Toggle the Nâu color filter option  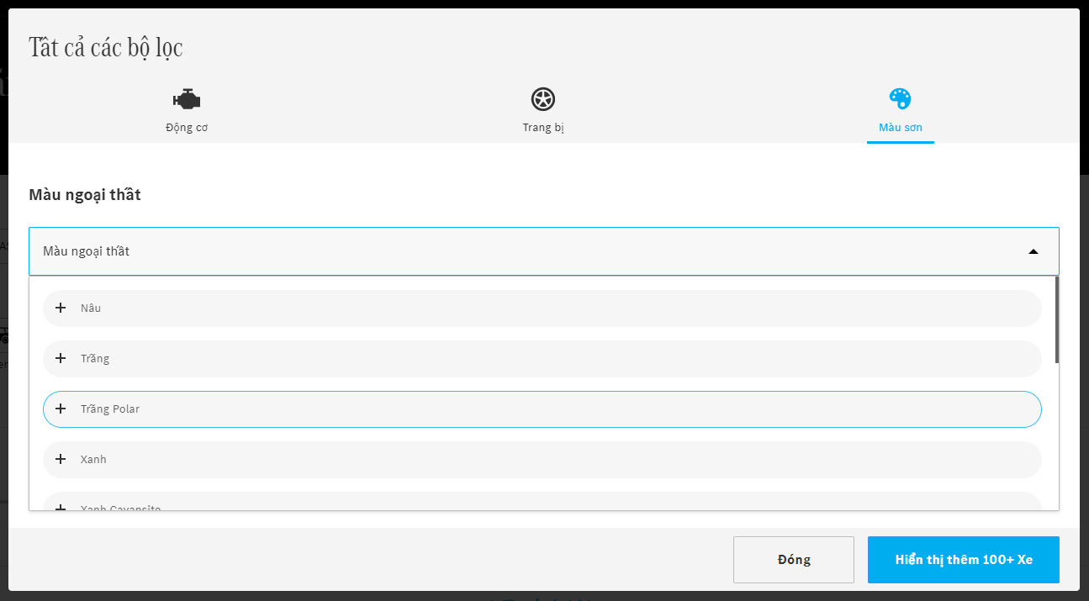[x=542, y=308]
